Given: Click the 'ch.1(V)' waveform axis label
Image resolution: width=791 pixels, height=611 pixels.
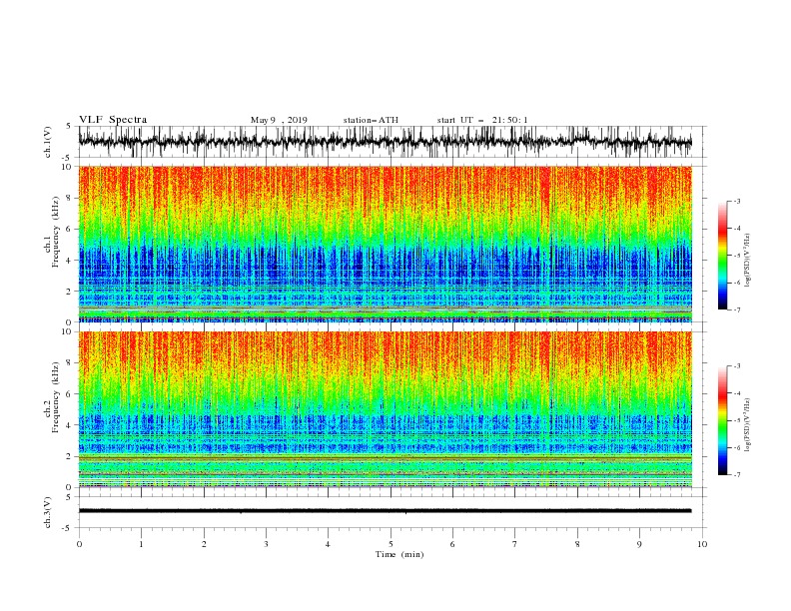Looking at the screenshot, I should (48, 142).
